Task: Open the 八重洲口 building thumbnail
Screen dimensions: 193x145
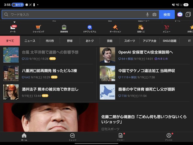Action: click(11, 73)
